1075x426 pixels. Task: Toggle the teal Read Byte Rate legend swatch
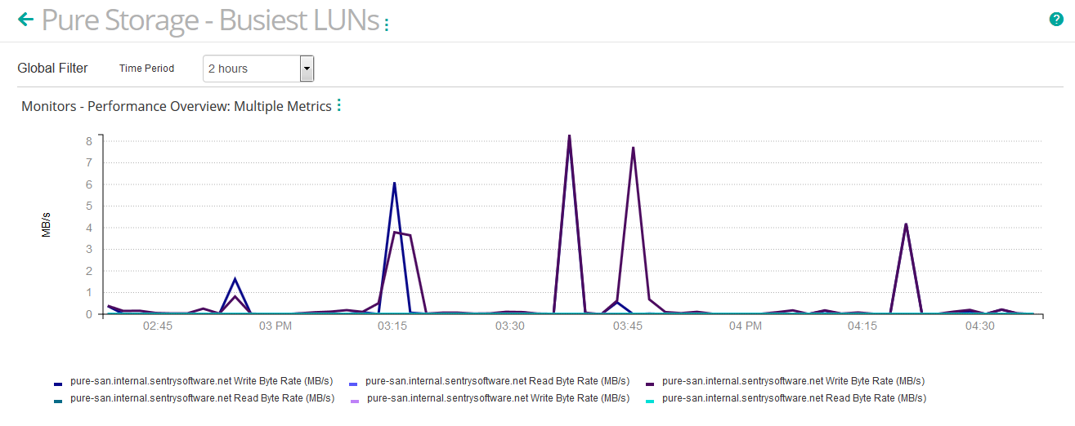coord(58,400)
